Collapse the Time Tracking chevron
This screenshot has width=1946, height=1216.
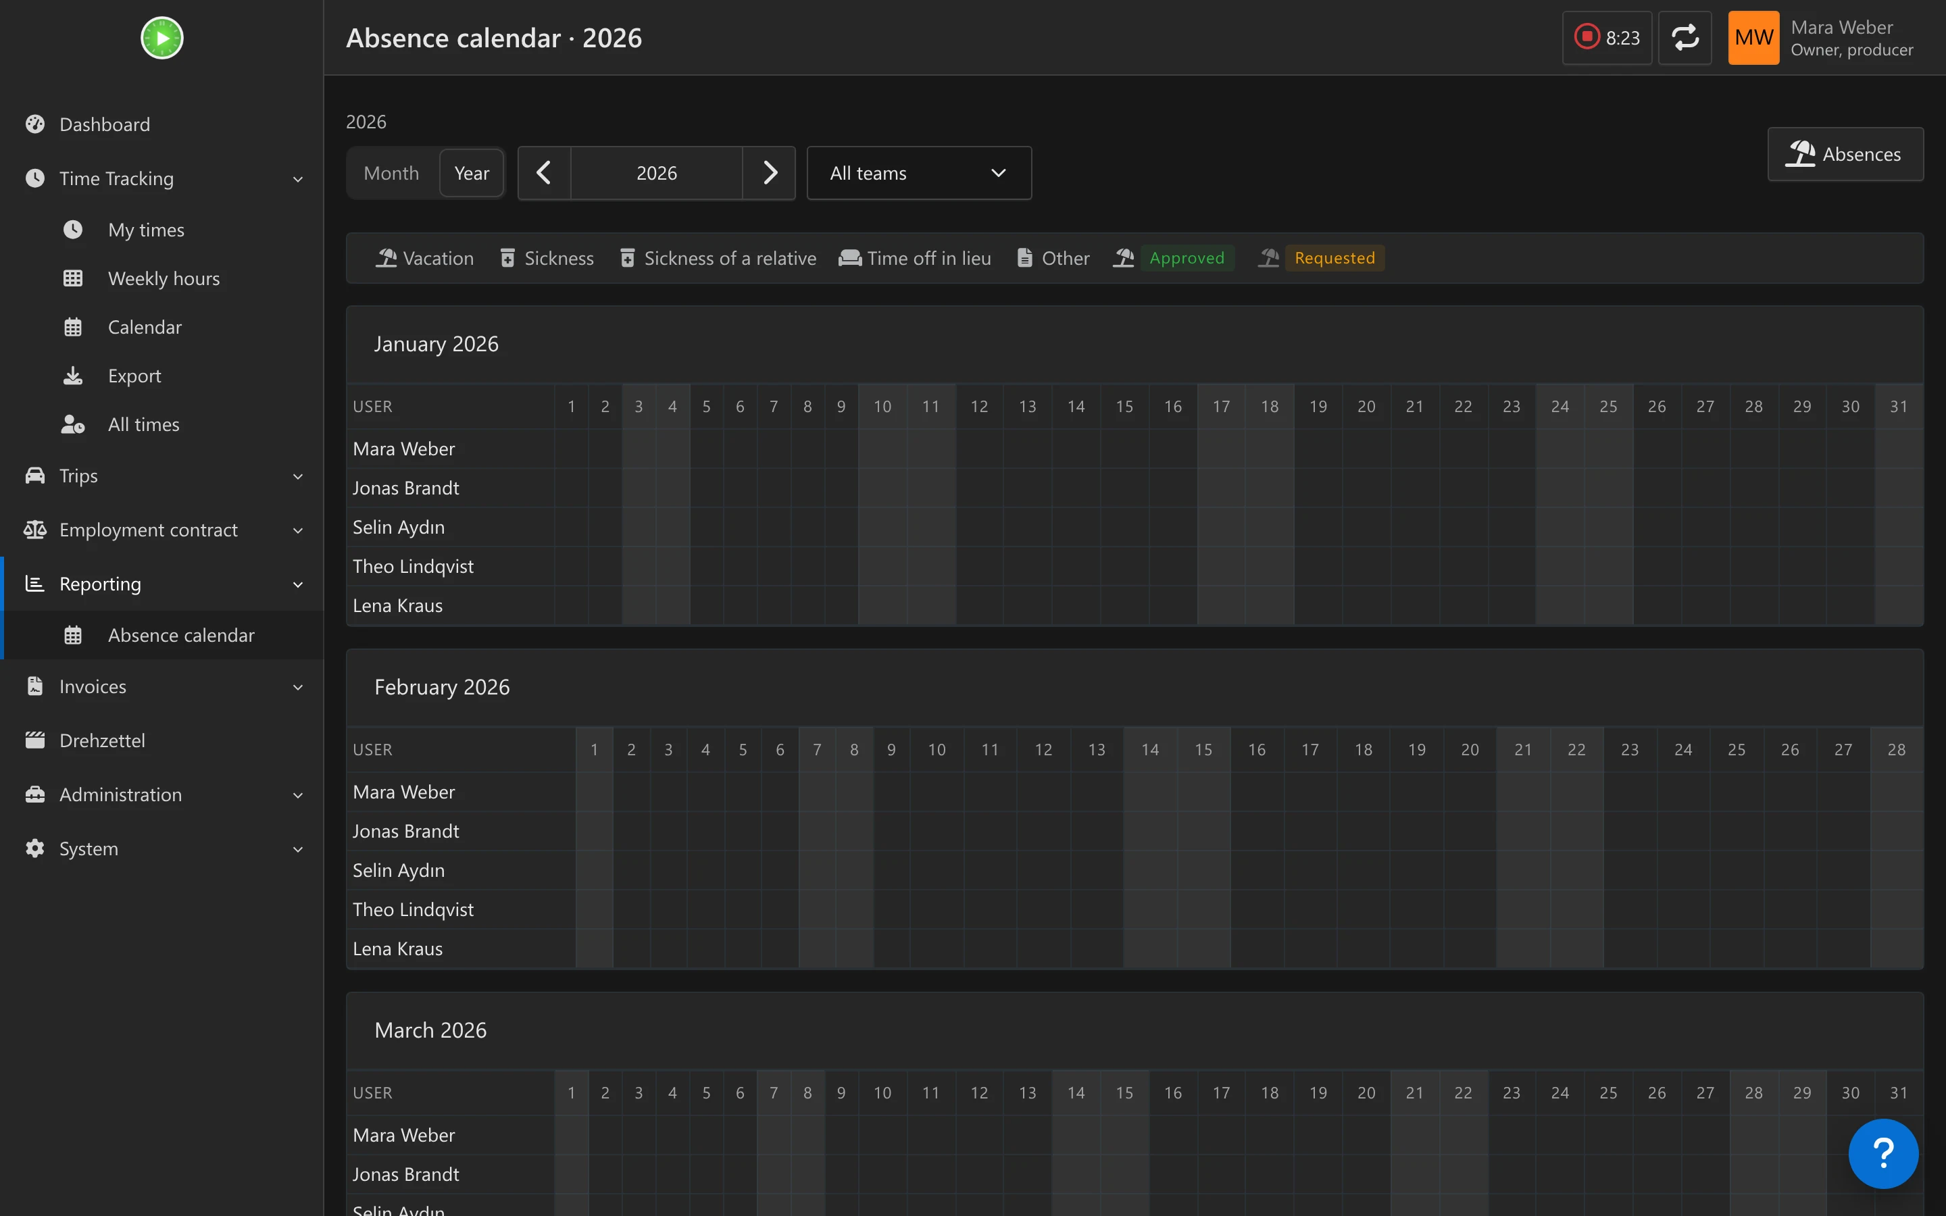(x=297, y=178)
